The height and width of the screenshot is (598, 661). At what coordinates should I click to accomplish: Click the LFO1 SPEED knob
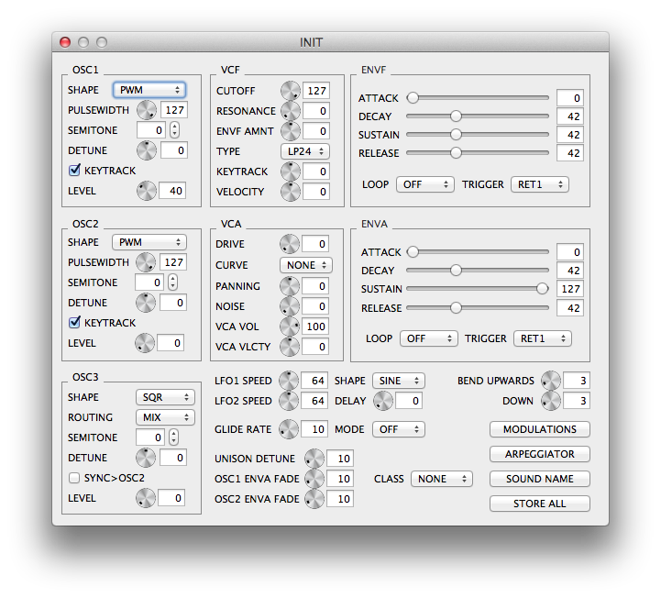(289, 381)
